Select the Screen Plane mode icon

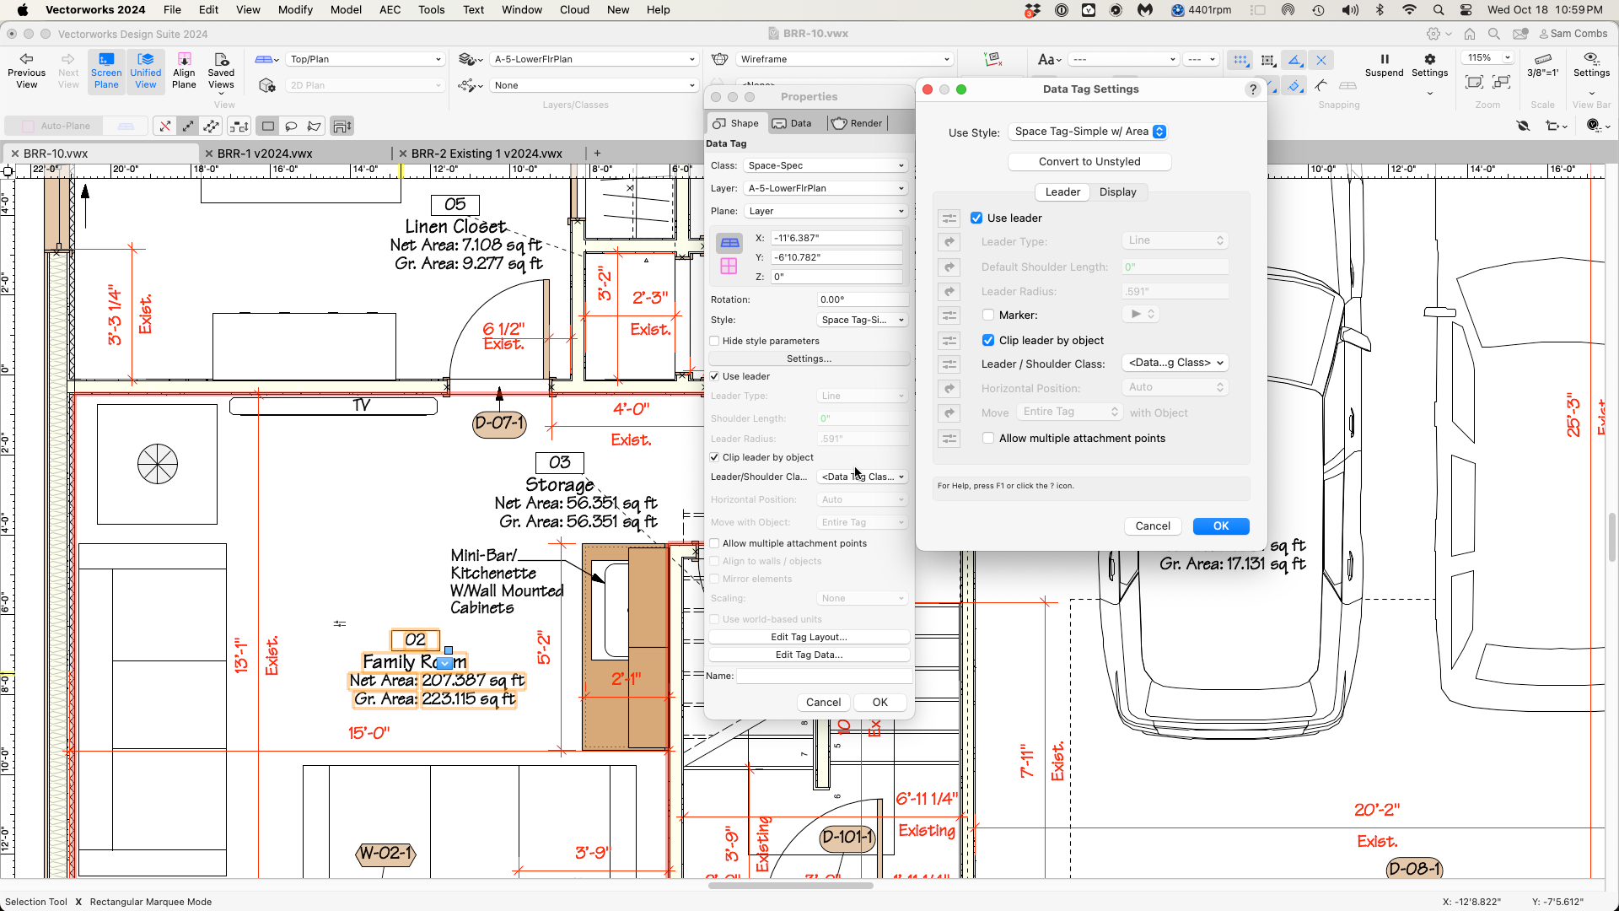pyautogui.click(x=105, y=71)
